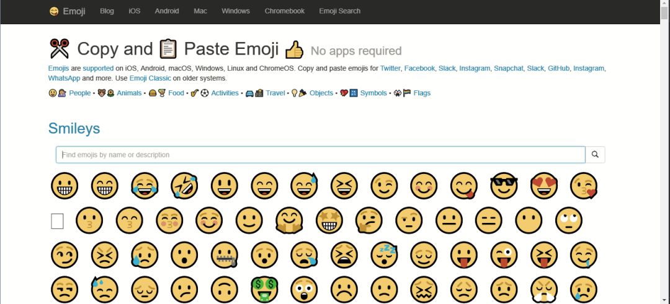The image size is (670, 304).
Task: Select the zipper-mouth face emoji
Action: point(225,255)
